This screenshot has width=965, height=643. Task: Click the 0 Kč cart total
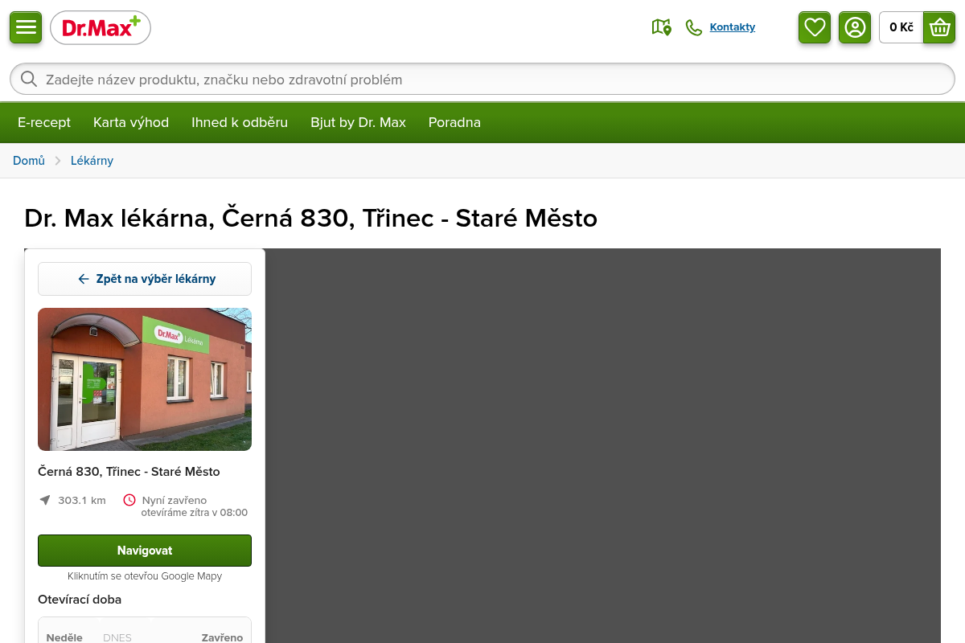coord(901,27)
